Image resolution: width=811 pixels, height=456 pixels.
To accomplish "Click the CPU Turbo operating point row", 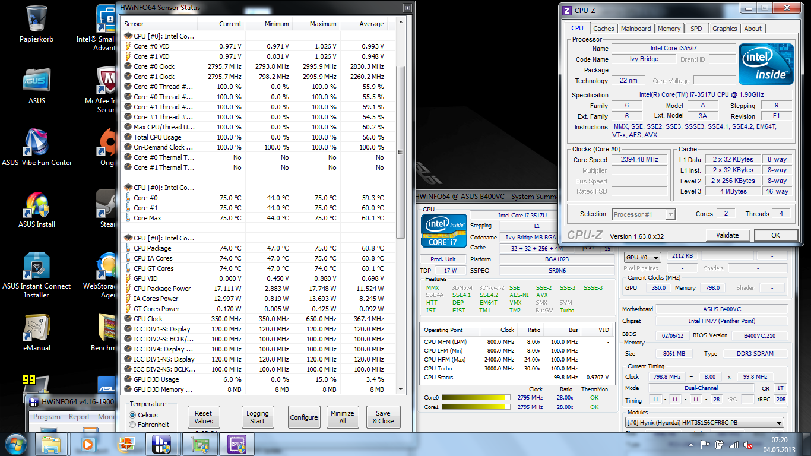I will (517, 368).
